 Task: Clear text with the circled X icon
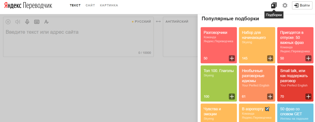click(x=8, y=22)
